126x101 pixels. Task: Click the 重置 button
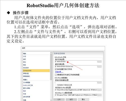pyautogui.click(x=71, y=99)
